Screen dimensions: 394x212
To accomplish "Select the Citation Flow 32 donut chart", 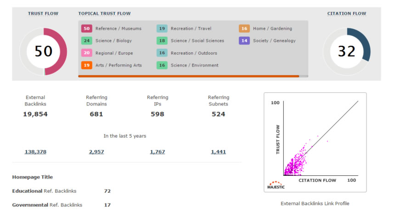I will point(347,51).
